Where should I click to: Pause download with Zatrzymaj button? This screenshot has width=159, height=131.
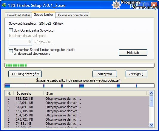104,74
